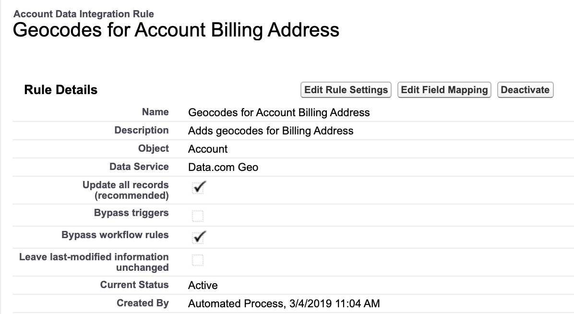Click the Automated Process created by value
Viewport: 574px width, 314px height.
(284, 303)
